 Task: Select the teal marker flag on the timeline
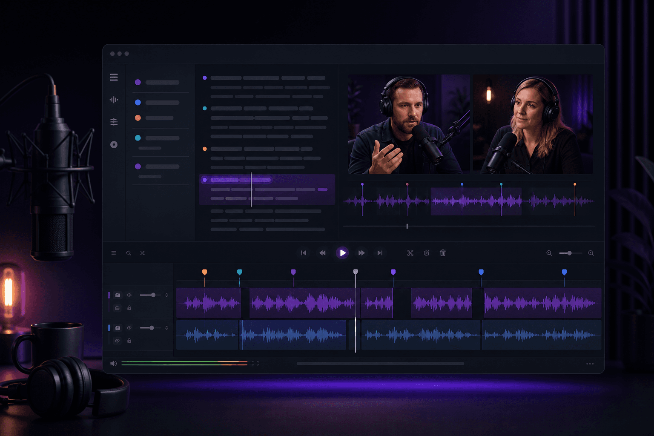(x=239, y=272)
